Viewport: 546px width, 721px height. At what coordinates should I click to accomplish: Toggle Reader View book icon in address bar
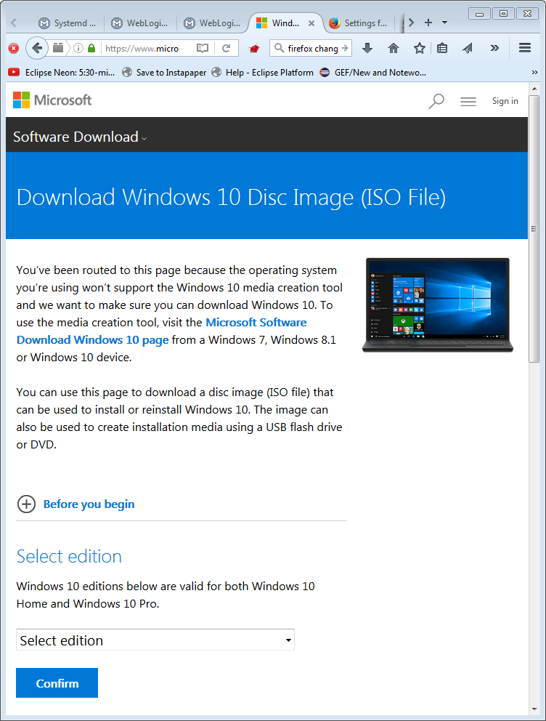203,48
